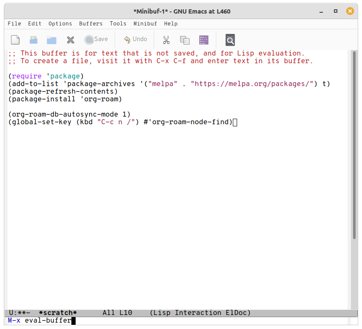Open the Edit menu
This screenshot has width=362, height=329.
(34, 24)
